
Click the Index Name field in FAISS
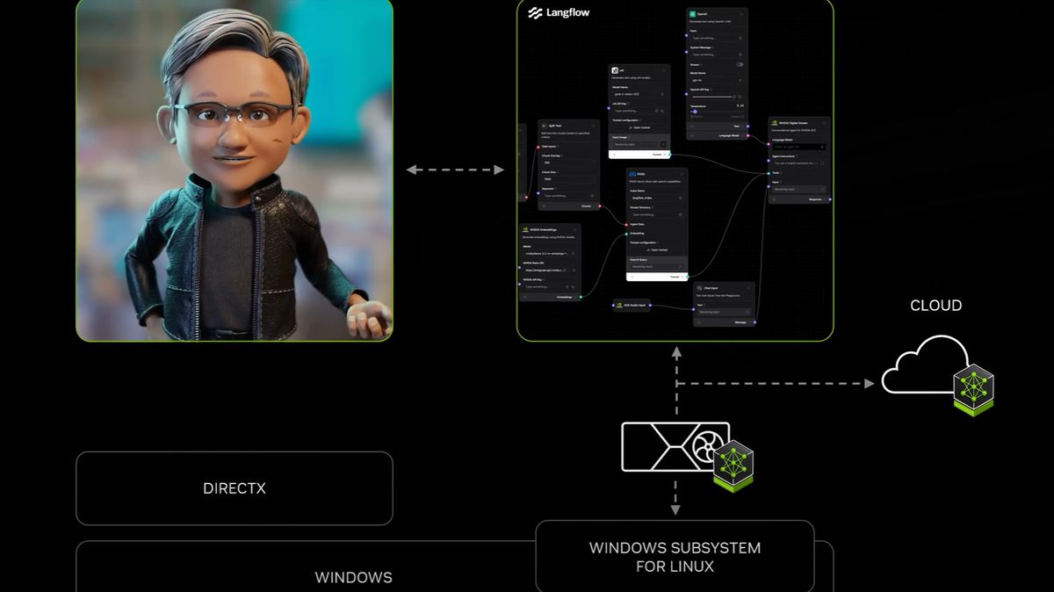pos(658,198)
